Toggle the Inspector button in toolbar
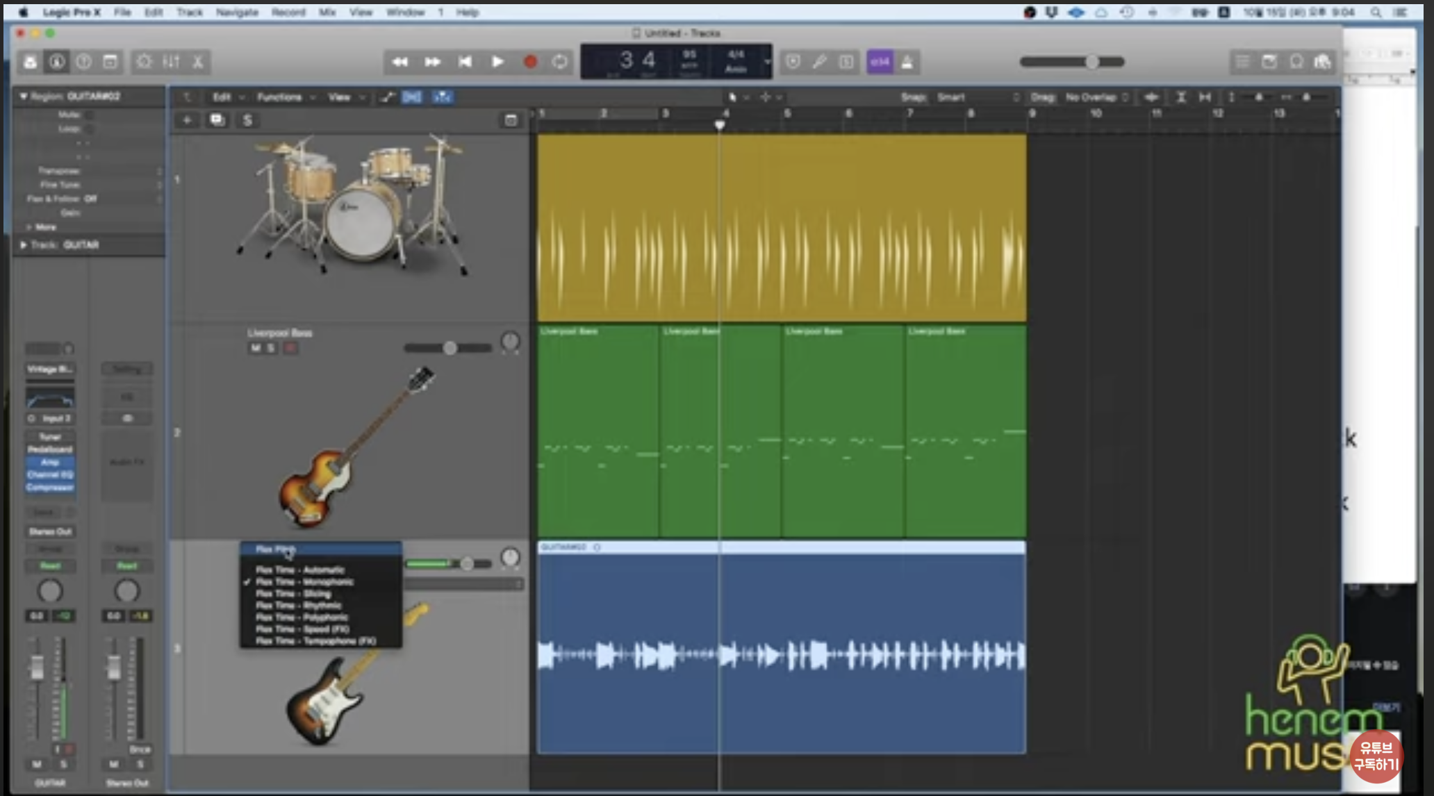Image resolution: width=1434 pixels, height=796 pixels. click(57, 62)
